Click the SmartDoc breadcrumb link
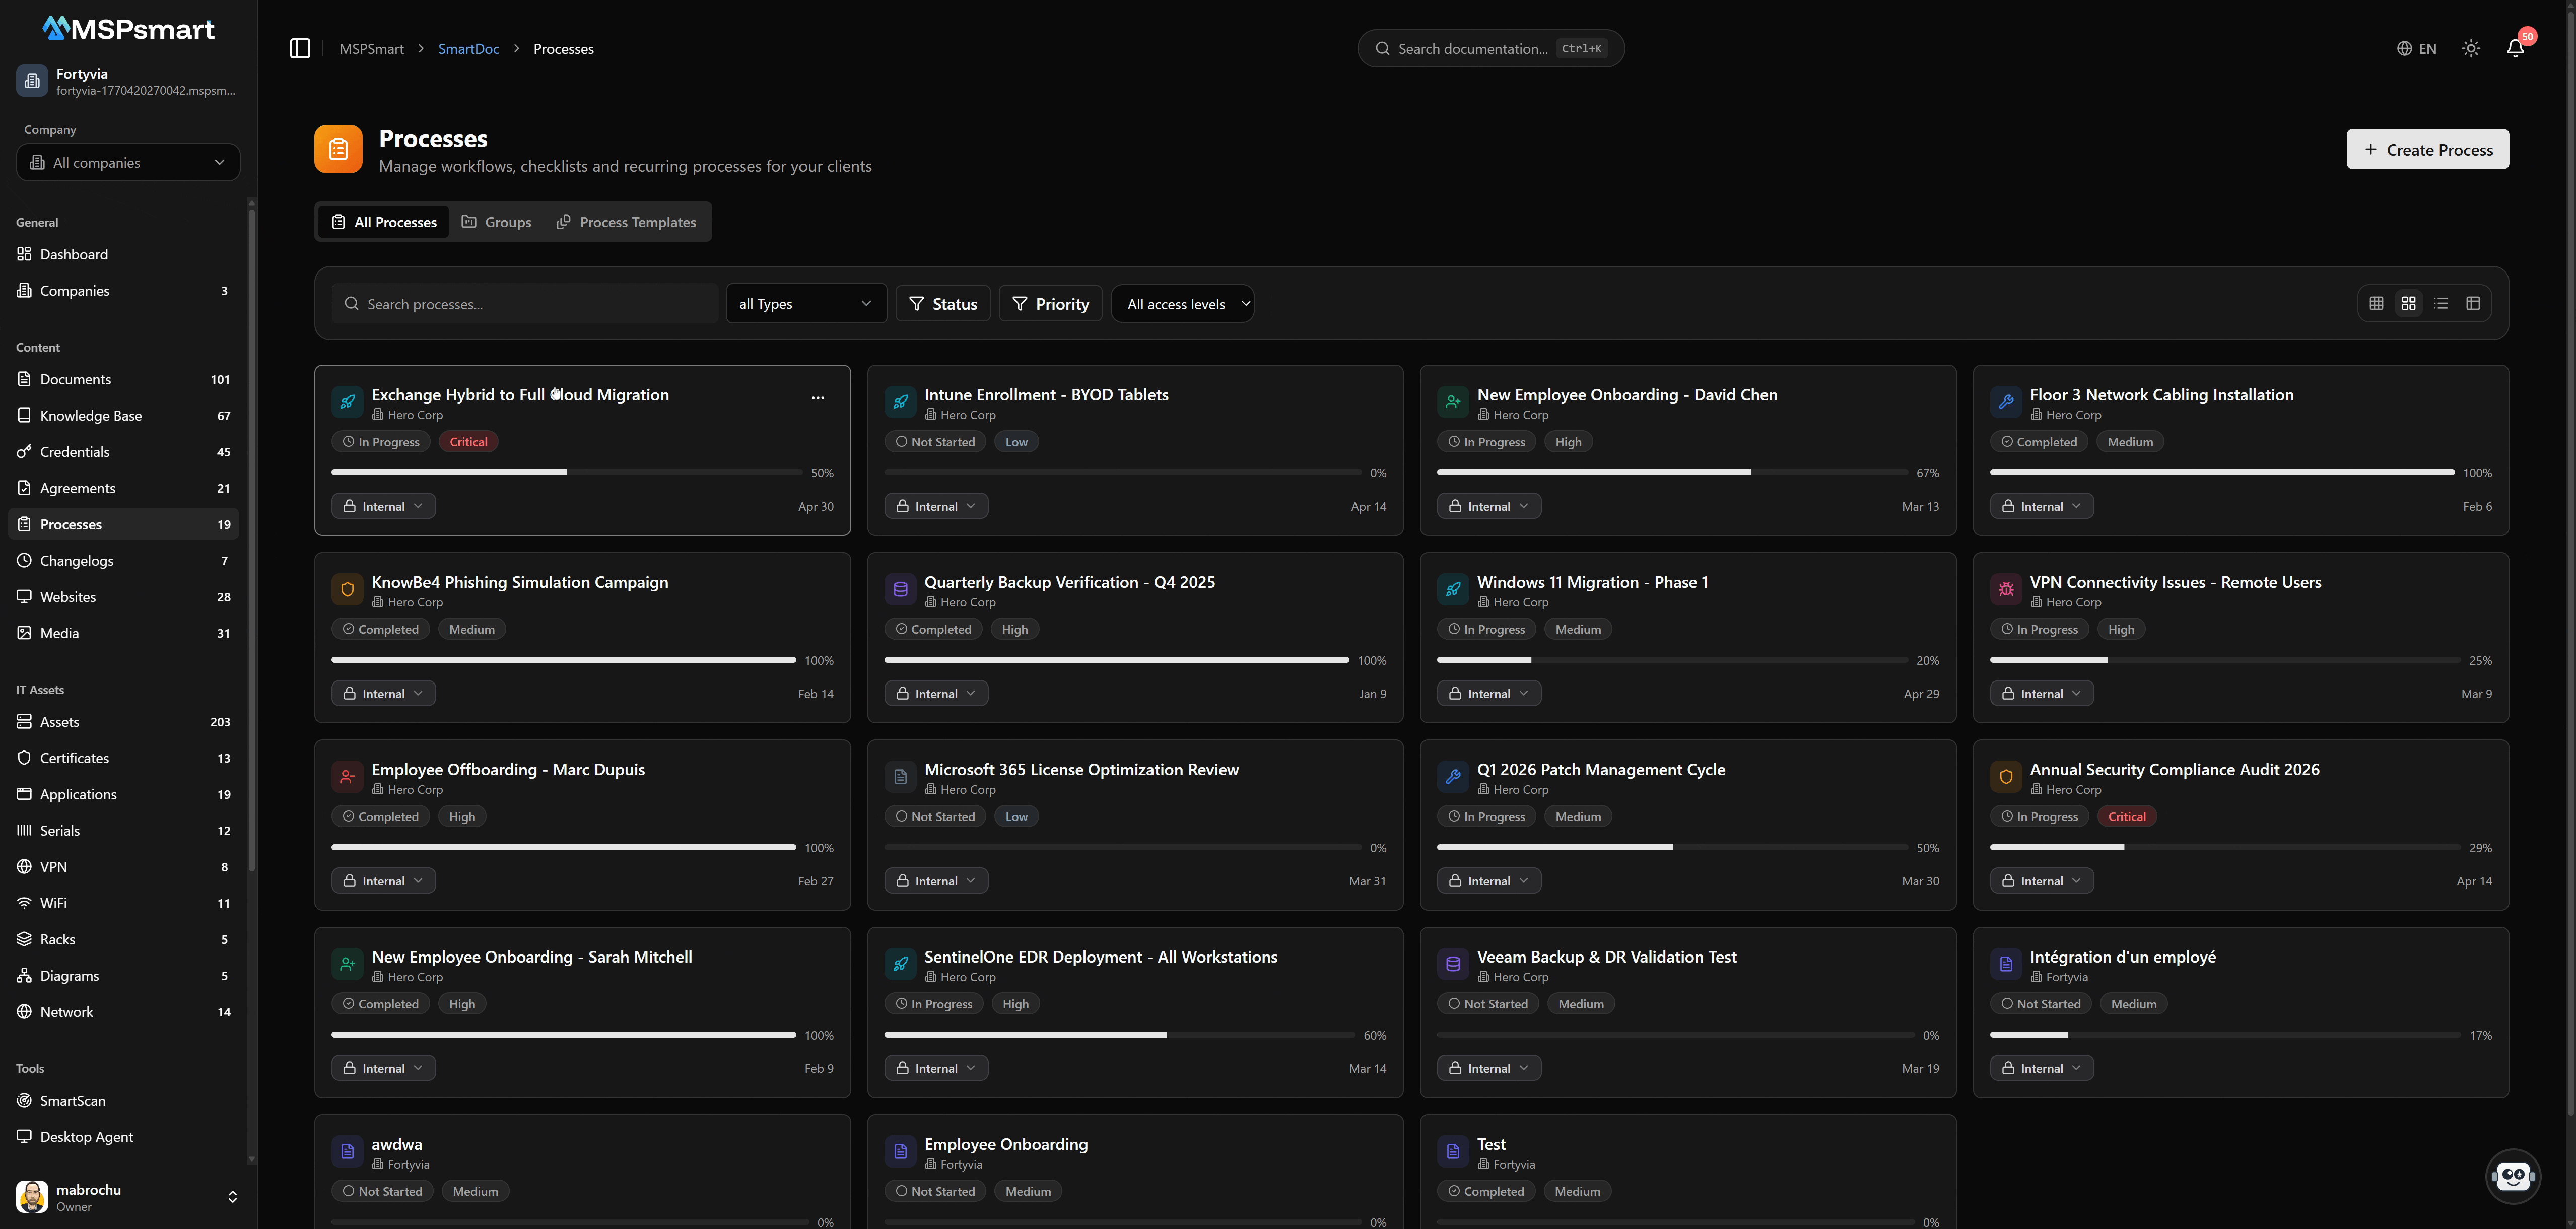 coord(468,48)
